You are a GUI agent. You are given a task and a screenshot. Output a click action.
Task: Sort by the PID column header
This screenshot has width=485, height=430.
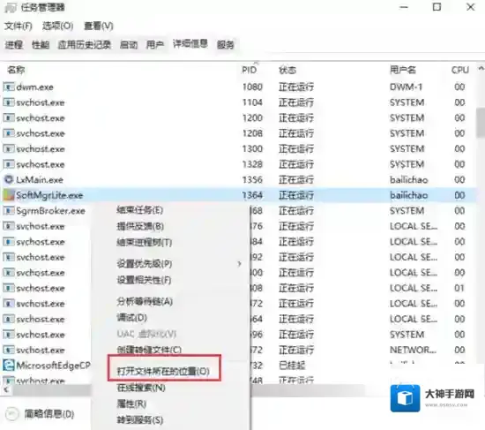coord(249,70)
